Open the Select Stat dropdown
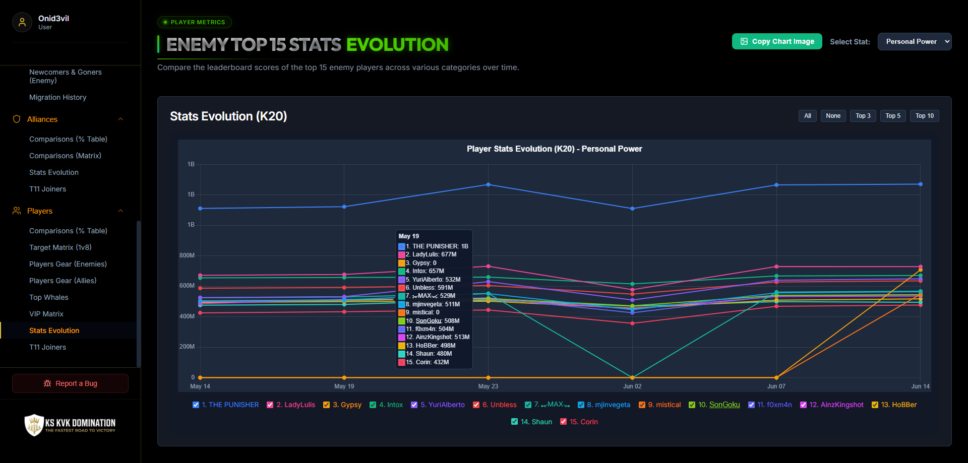 tap(915, 41)
